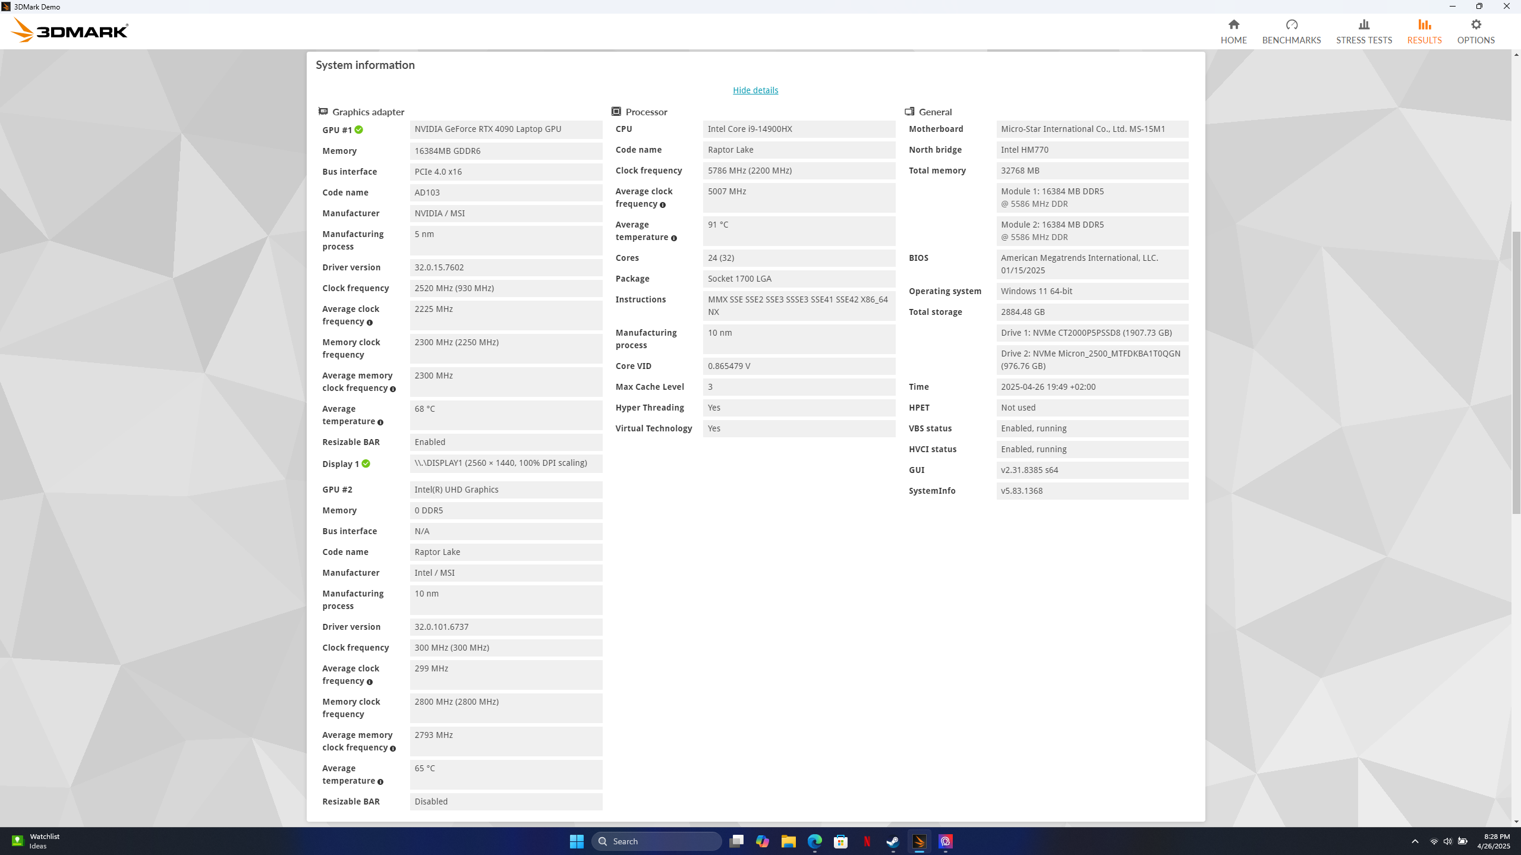Click the 3DMark logo
The image size is (1521, 855).
coord(70,30)
